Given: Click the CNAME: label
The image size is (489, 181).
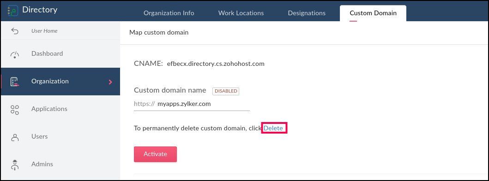Looking at the screenshot, I should (x=148, y=64).
